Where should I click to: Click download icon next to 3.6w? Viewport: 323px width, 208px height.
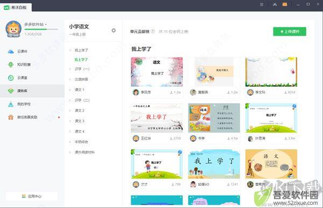[x=286, y=138]
